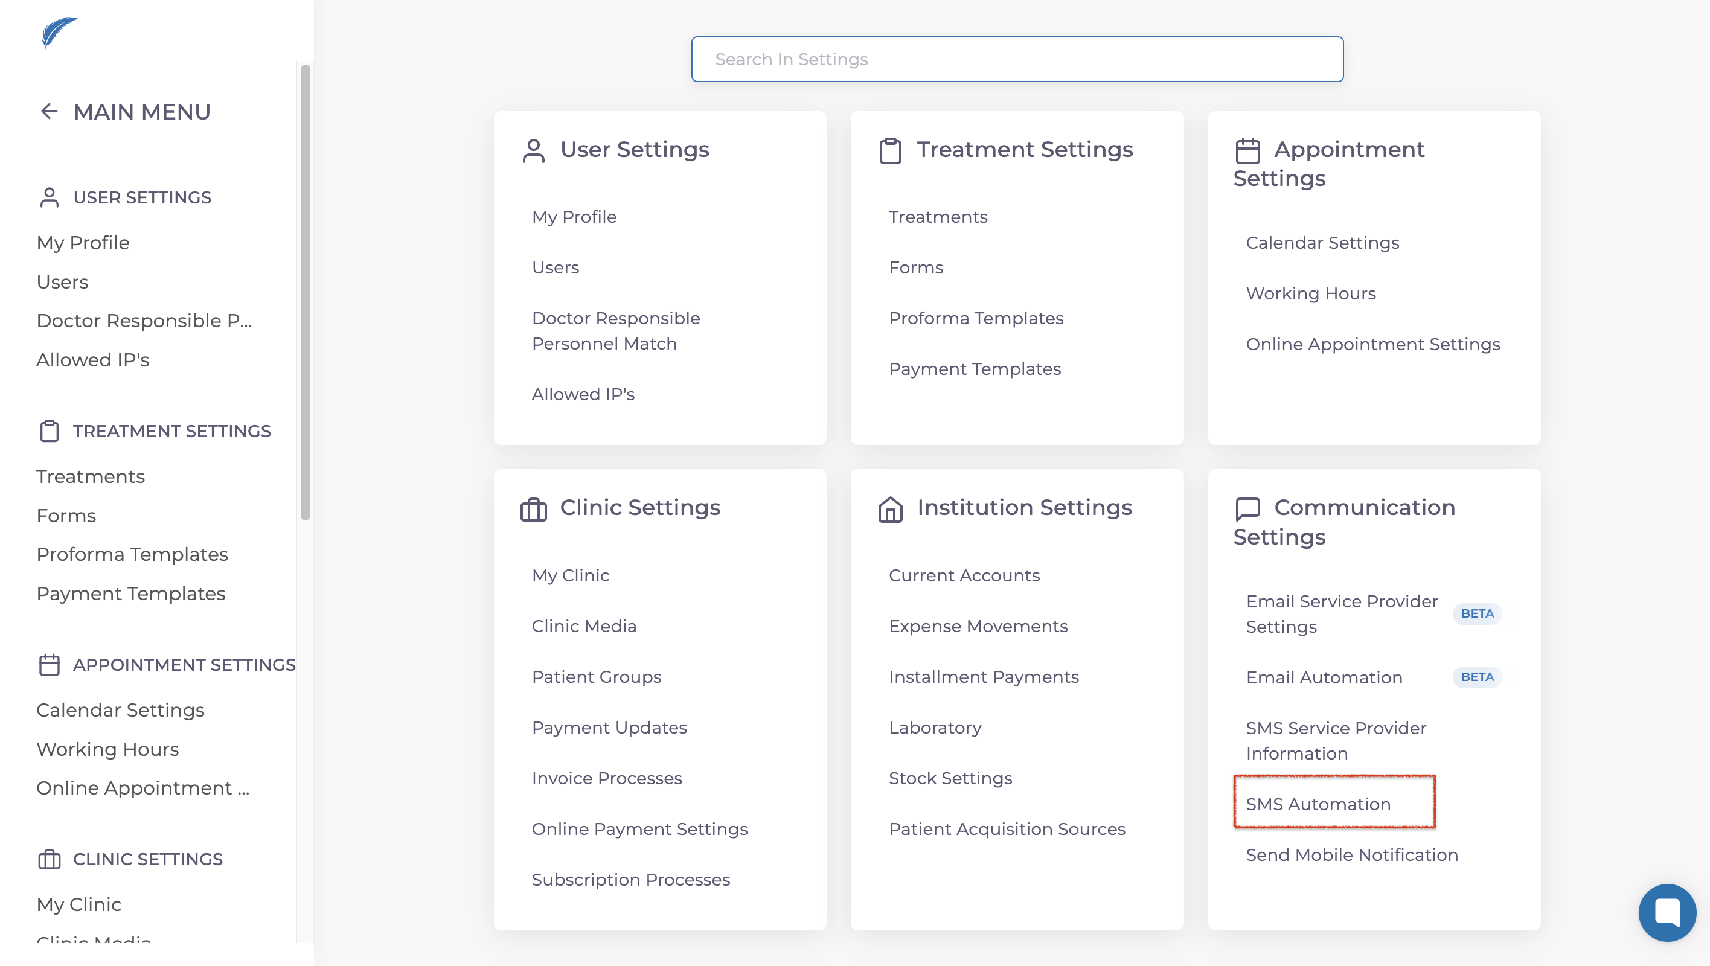Click the User Settings person icon in sidebar
The height and width of the screenshot is (966, 1710).
(49, 197)
